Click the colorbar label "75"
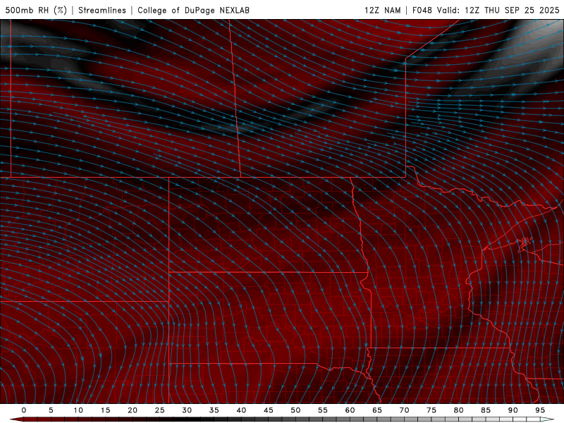Screen dimensions: 564x423 [431, 410]
